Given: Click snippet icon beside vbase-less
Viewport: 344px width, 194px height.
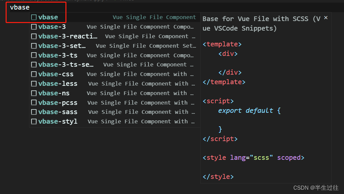Looking at the screenshot, I should tap(34, 84).
